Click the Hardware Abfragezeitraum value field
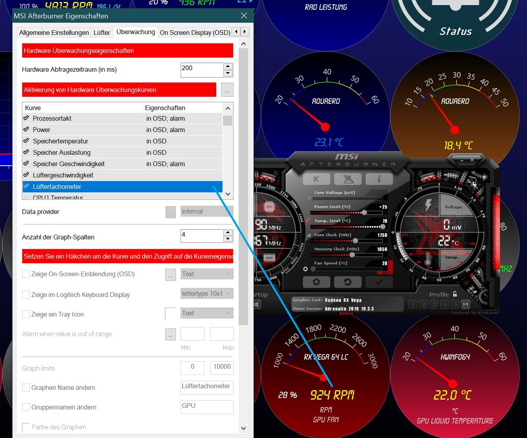Viewport: 527px width, 438px height. 202,70
